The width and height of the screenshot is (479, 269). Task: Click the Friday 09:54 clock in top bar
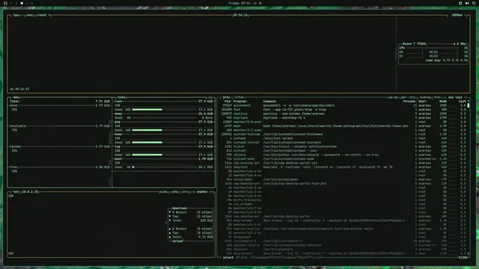239,3
